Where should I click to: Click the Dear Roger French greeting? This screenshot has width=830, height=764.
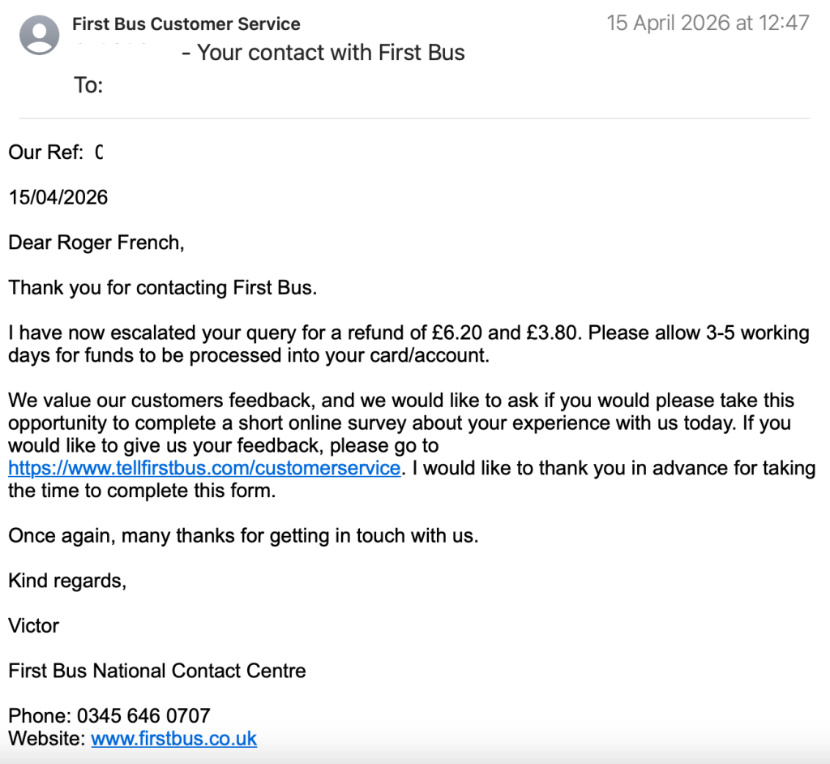(96, 243)
